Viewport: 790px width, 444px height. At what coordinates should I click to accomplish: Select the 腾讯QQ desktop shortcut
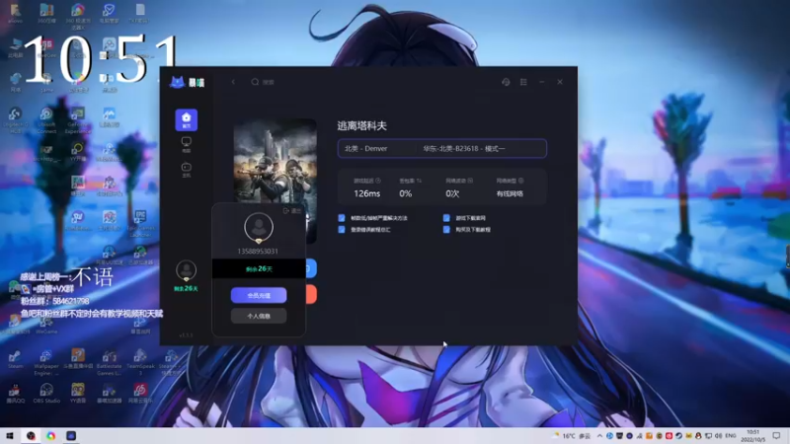[x=15, y=393]
